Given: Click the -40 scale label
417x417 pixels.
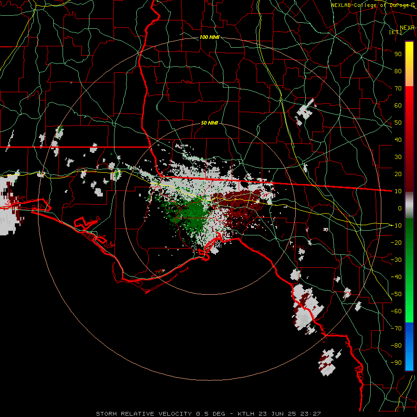Looking at the screenshot, I should pos(396,277).
